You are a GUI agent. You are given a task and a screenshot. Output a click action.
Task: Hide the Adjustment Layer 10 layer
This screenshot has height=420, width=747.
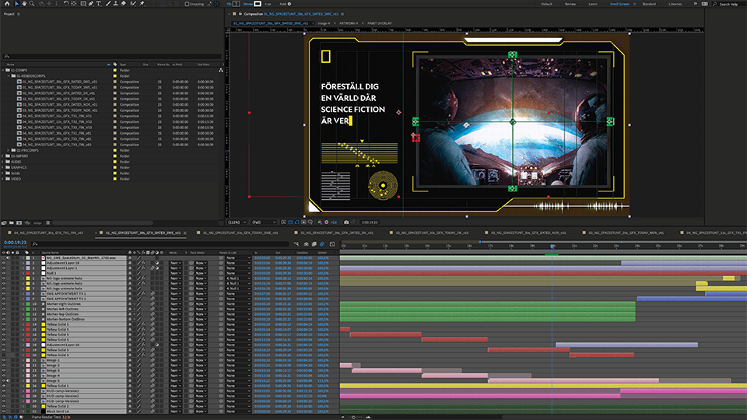pyautogui.click(x=4, y=263)
